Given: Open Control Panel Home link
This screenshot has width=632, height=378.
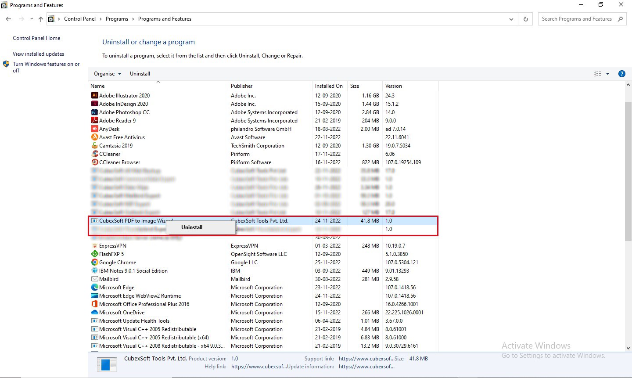Looking at the screenshot, I should (36, 38).
